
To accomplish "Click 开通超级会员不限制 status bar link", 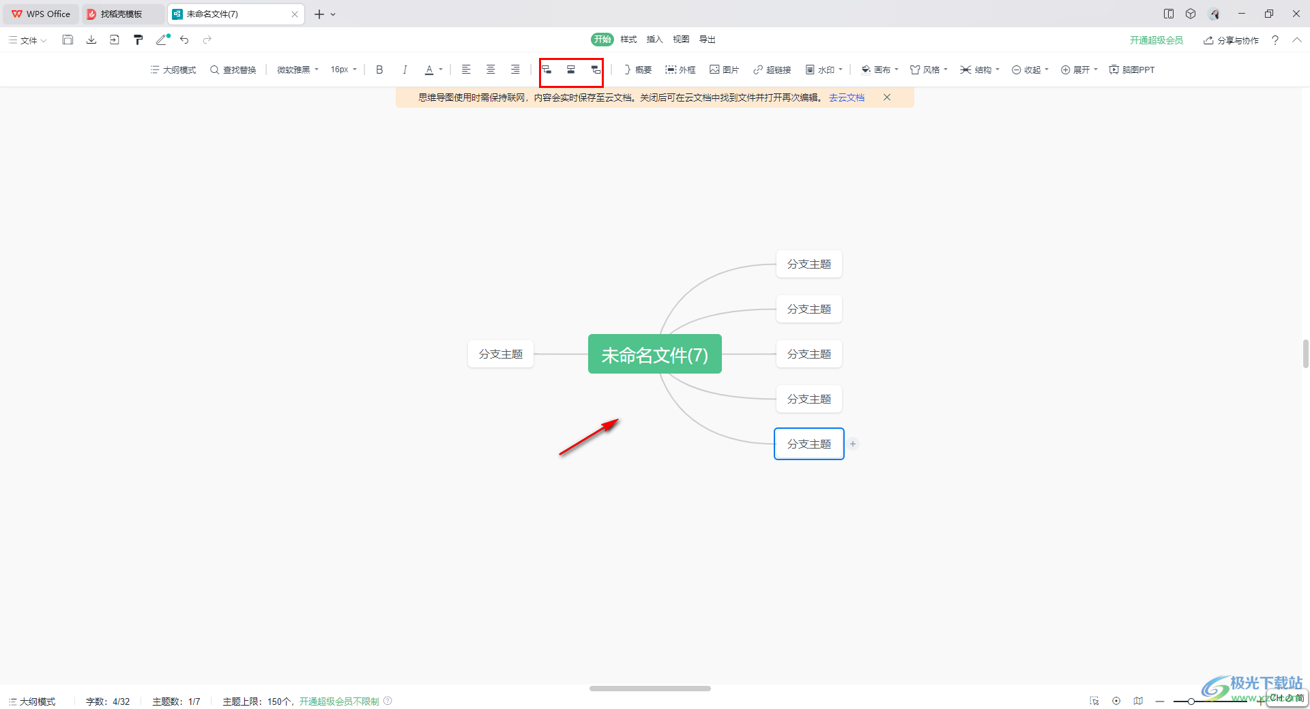I will click(339, 702).
